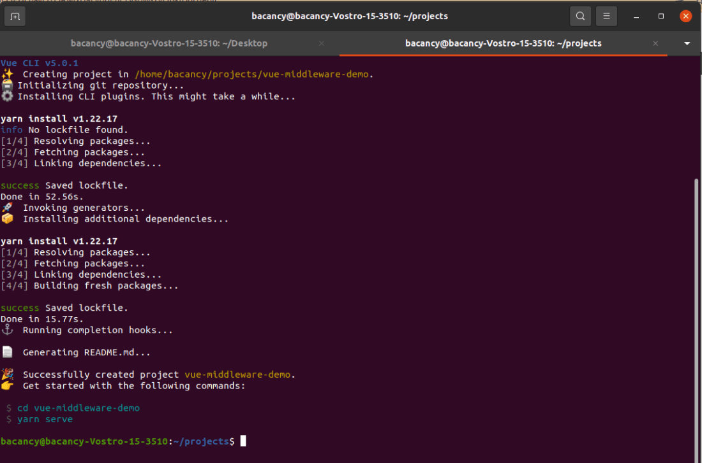This screenshot has width=702, height=463.
Task: Expand the tab list dropdown arrow
Action: click(x=687, y=43)
